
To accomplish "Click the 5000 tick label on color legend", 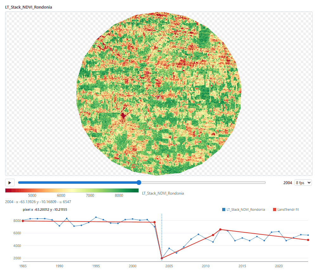I will coord(32,196).
